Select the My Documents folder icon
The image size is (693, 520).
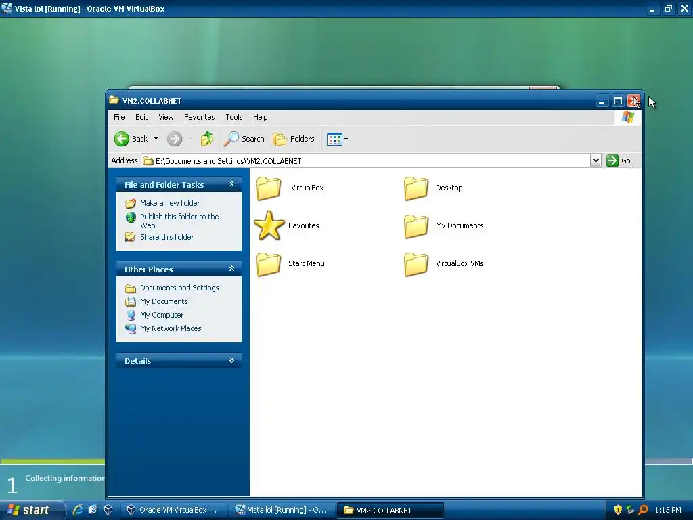(x=416, y=225)
